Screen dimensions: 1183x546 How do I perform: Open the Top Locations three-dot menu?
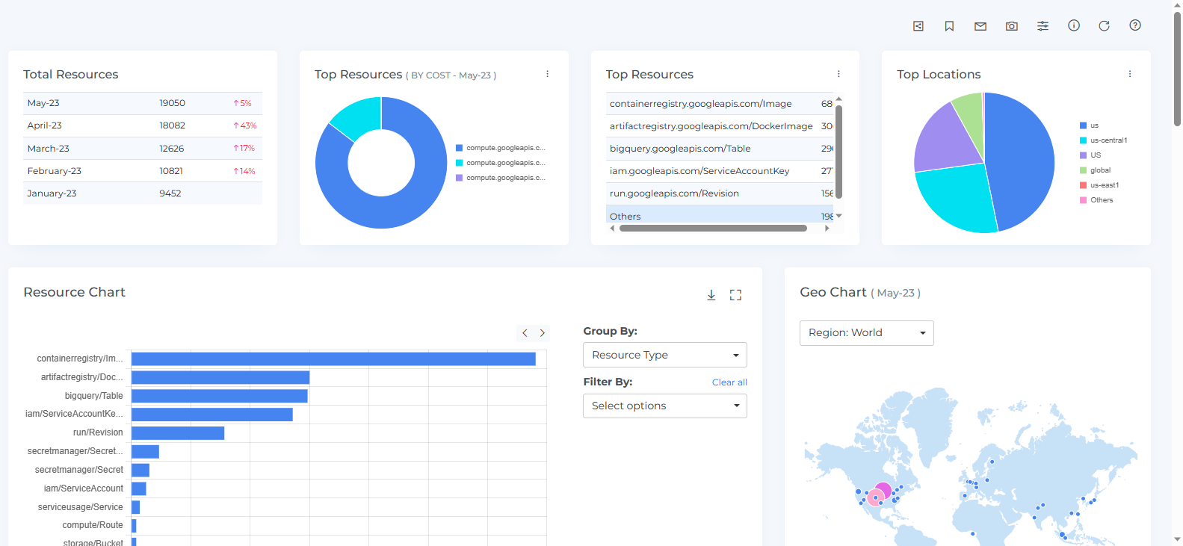pos(1129,74)
